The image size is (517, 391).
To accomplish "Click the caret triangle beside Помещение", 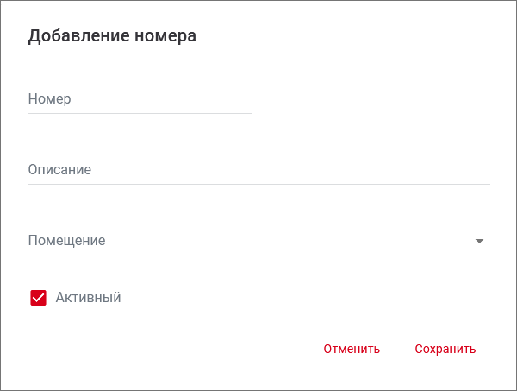I will pyautogui.click(x=480, y=241).
